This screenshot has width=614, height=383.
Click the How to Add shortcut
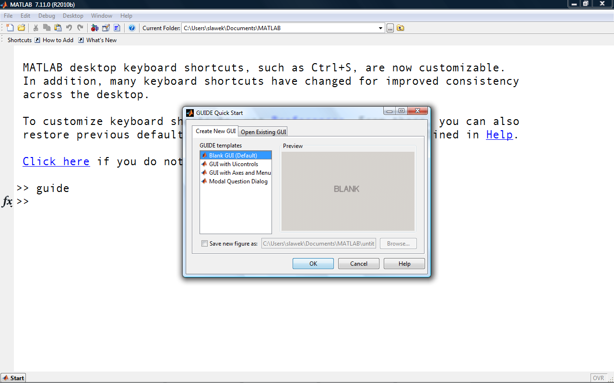pos(54,40)
